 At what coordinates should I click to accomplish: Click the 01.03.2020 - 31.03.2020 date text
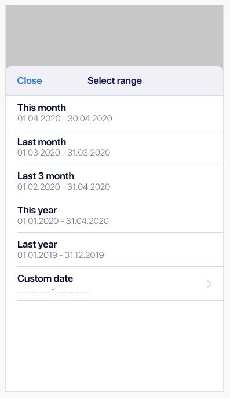tap(64, 153)
